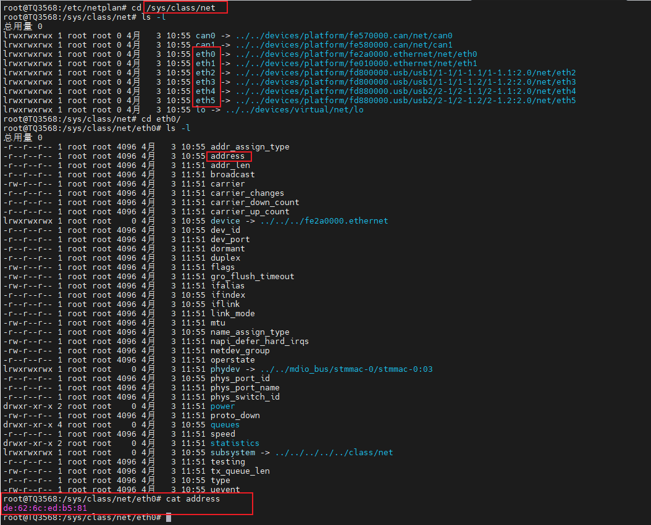
Task: Click the path ending fe2a0000.ethernet/net/eth0
Action: pos(356,54)
